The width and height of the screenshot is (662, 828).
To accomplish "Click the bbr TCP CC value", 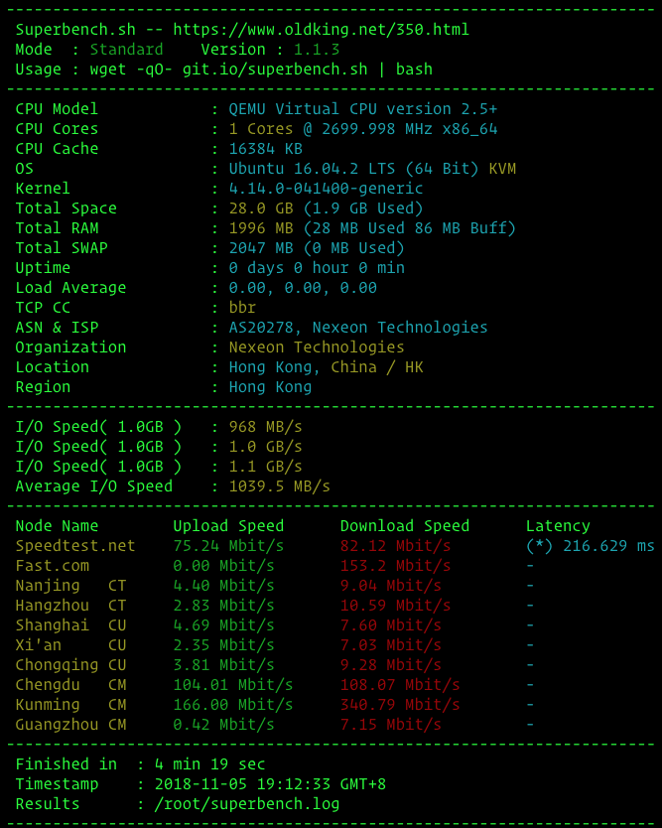I will tap(242, 308).
